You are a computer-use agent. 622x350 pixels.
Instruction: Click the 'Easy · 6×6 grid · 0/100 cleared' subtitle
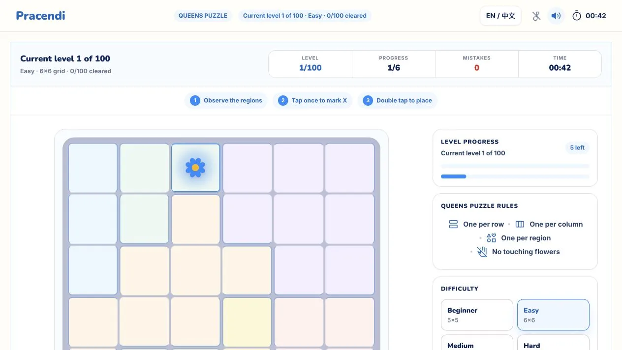click(66, 71)
